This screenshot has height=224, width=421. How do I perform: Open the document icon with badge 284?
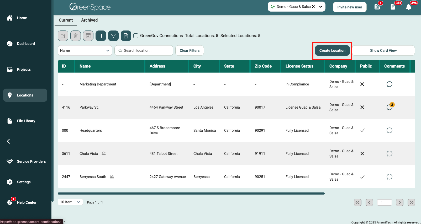[x=393, y=7]
